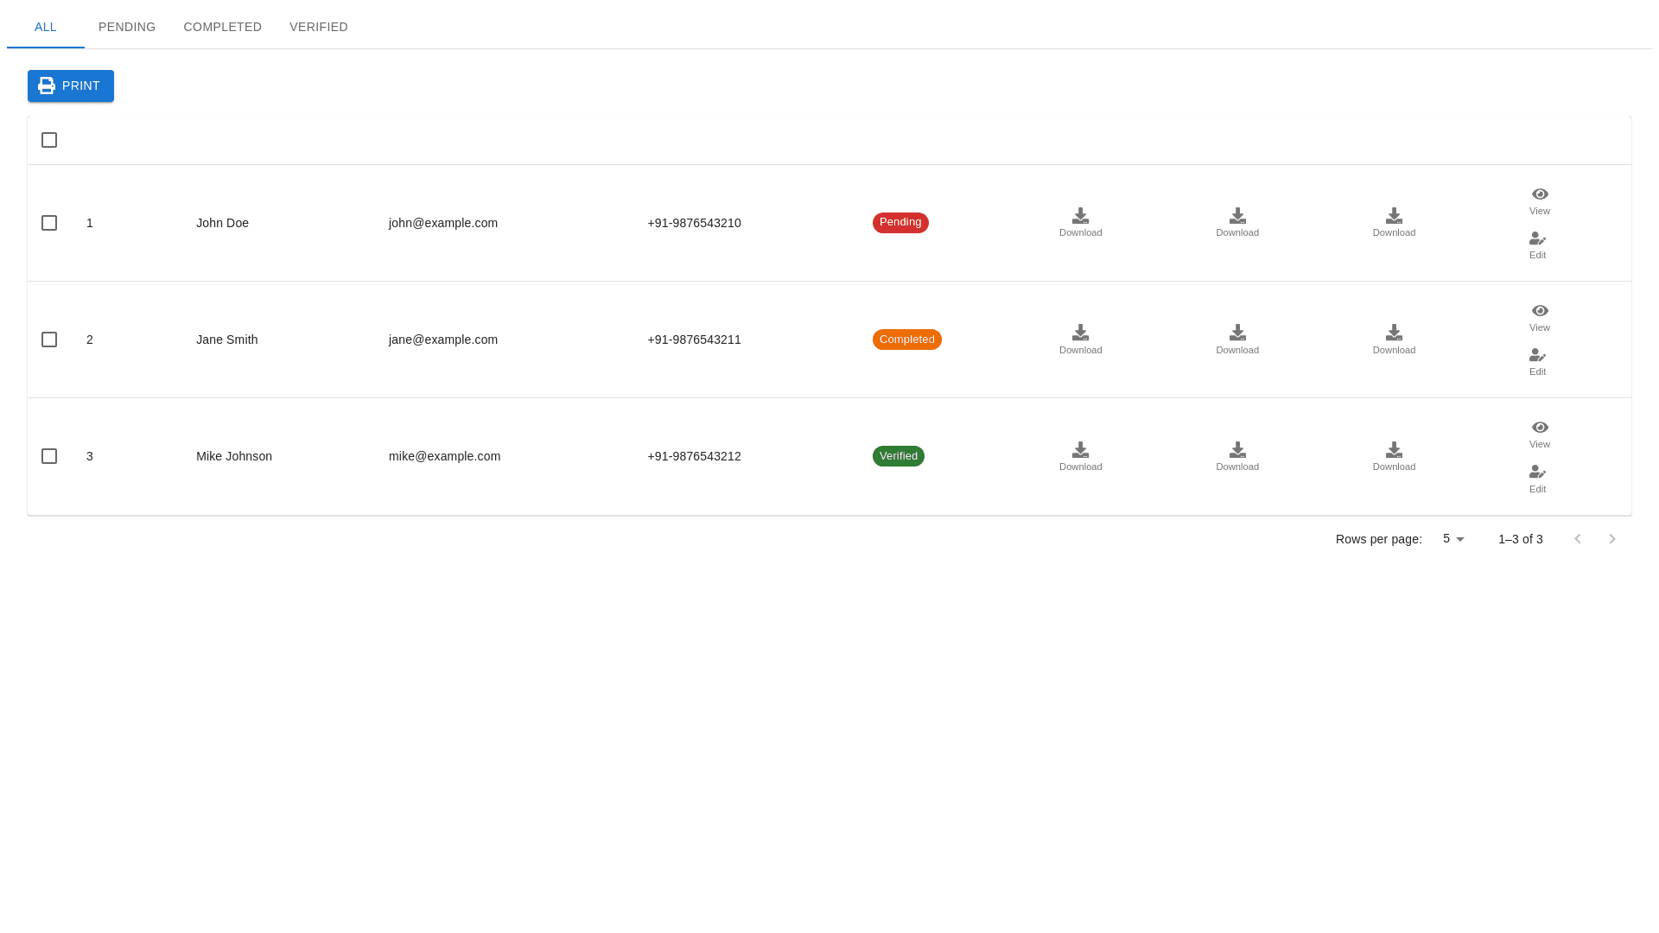Screen dimensions: 1659x933
Task: Open the View eye icon for Mike Johnson
Action: click(1540, 428)
